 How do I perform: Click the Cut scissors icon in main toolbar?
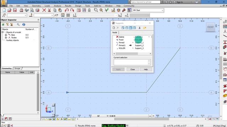[49, 10]
